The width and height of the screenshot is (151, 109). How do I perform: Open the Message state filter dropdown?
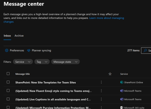(x=65, y=62)
